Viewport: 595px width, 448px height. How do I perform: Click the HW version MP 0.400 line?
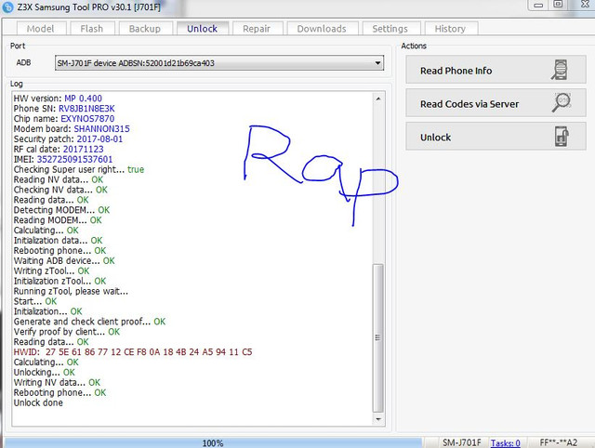point(58,99)
